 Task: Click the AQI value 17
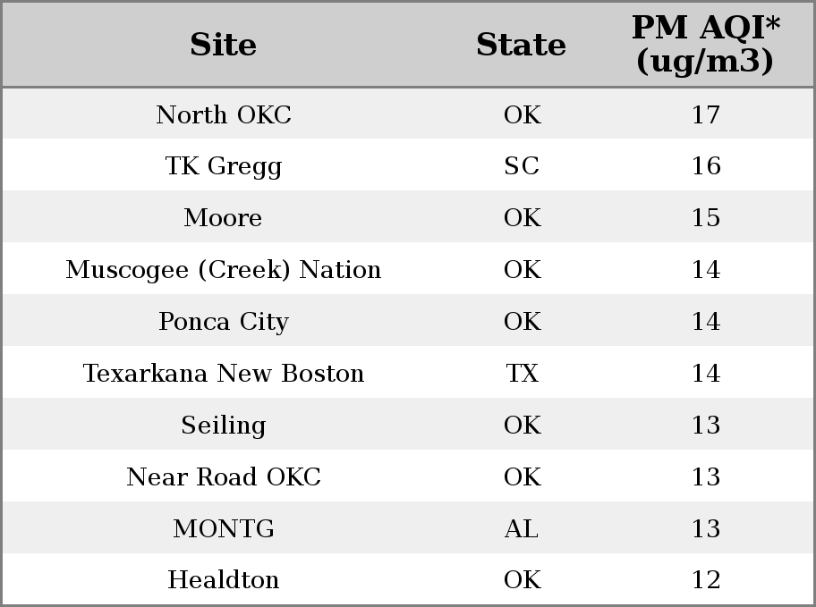click(x=705, y=114)
